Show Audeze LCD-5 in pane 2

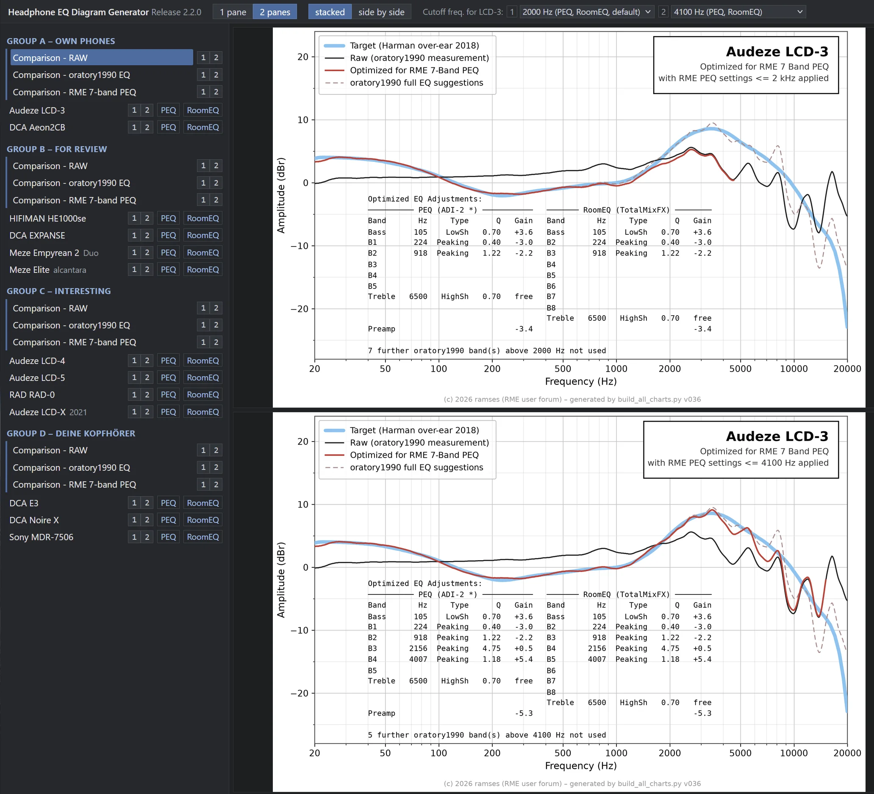click(x=147, y=378)
